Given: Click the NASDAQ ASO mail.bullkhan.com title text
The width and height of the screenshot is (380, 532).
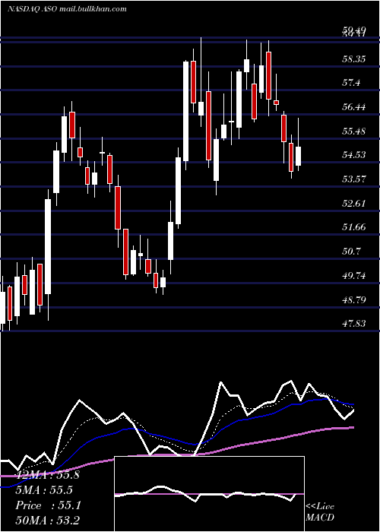Looking at the screenshot, I should [67, 9].
